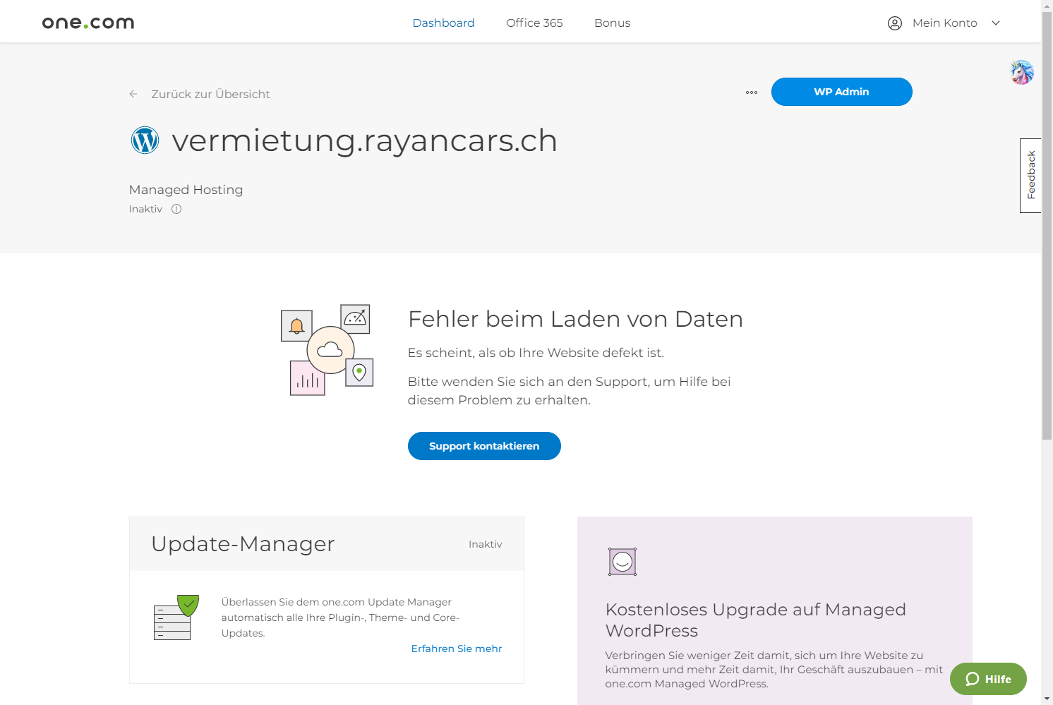Click the one.com logo
1053x705 pixels.
(x=88, y=23)
